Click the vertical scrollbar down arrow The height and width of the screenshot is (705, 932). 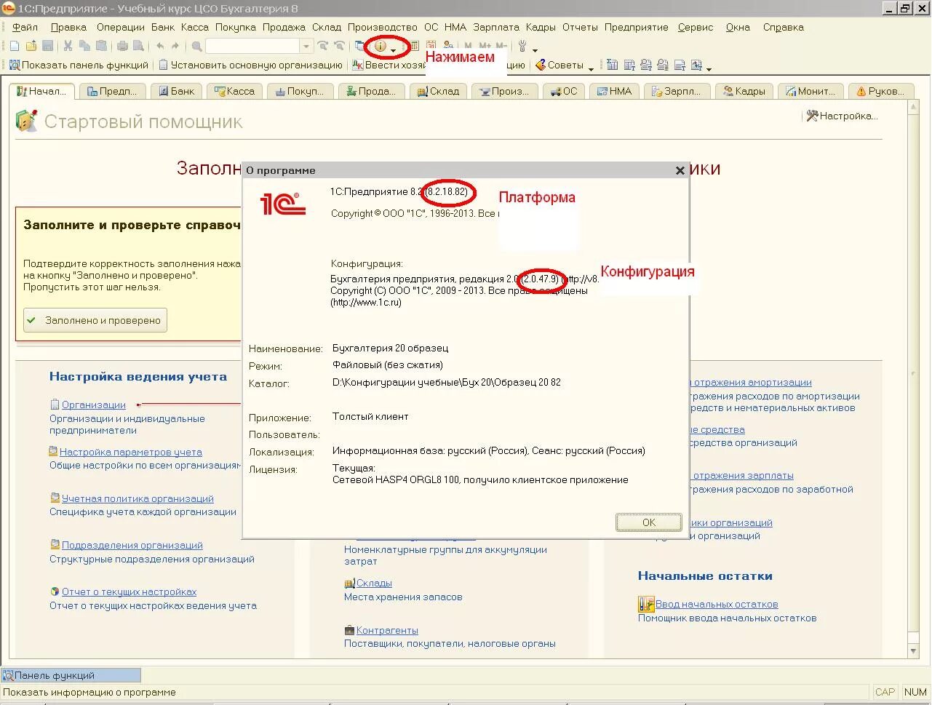coord(914,651)
